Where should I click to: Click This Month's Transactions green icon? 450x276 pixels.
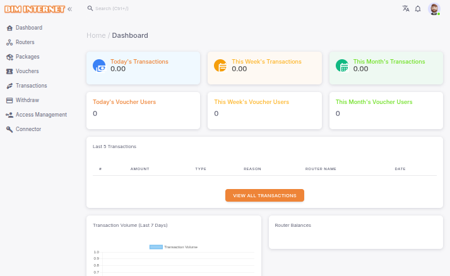tap(341, 66)
